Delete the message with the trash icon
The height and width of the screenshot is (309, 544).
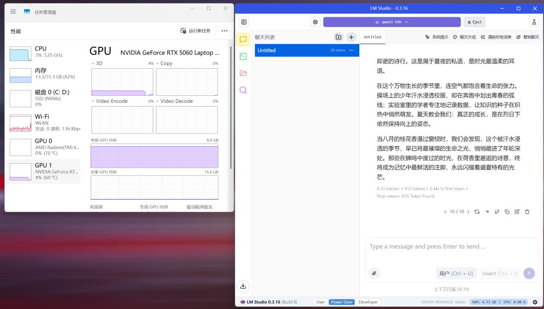click(527, 211)
